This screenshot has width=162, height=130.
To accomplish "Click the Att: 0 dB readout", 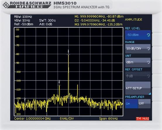I will pos(46,24).
